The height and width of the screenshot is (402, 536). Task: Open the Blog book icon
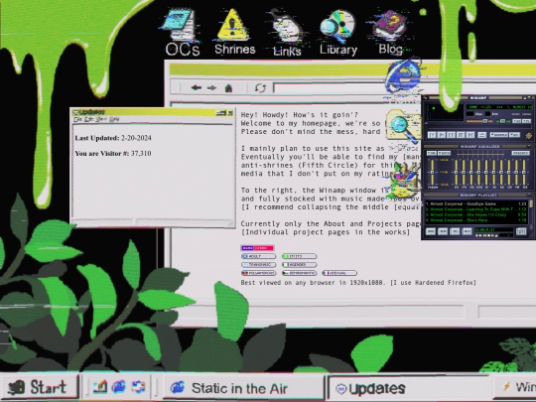(x=390, y=32)
